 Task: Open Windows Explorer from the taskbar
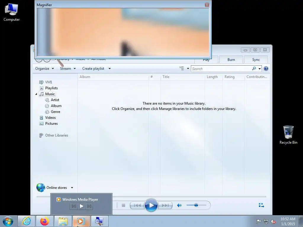click(x=63, y=221)
